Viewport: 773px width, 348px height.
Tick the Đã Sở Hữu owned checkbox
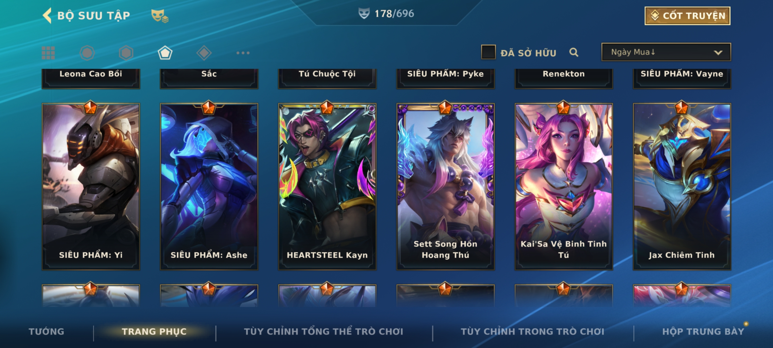coord(488,52)
